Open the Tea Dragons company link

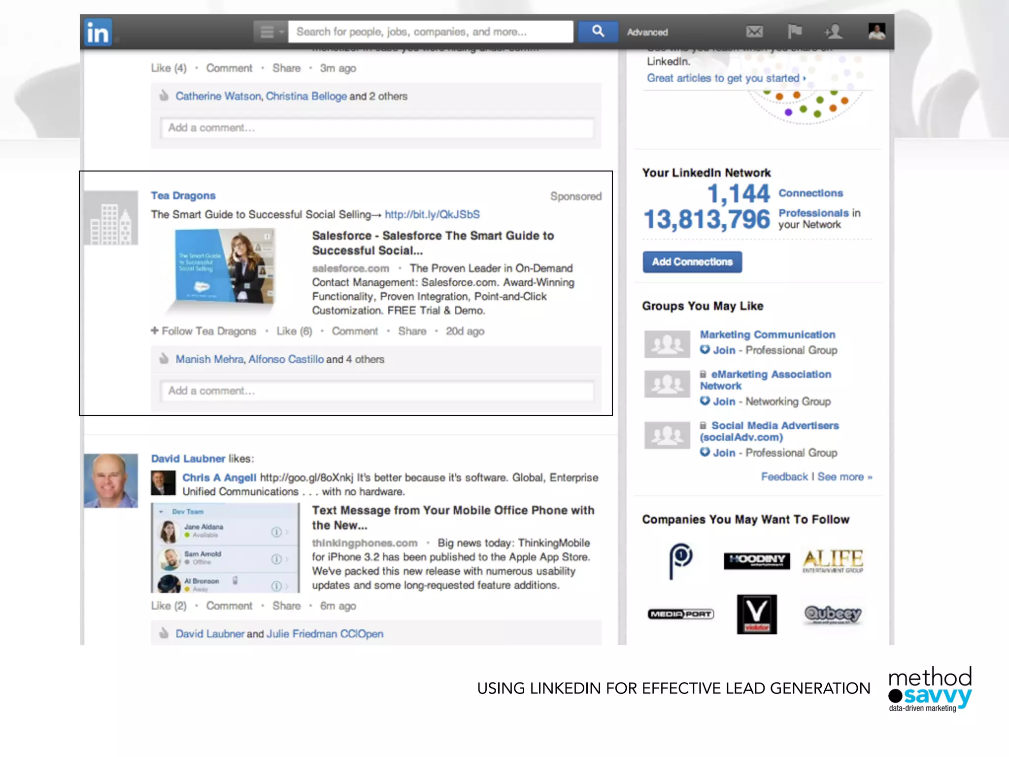(183, 196)
